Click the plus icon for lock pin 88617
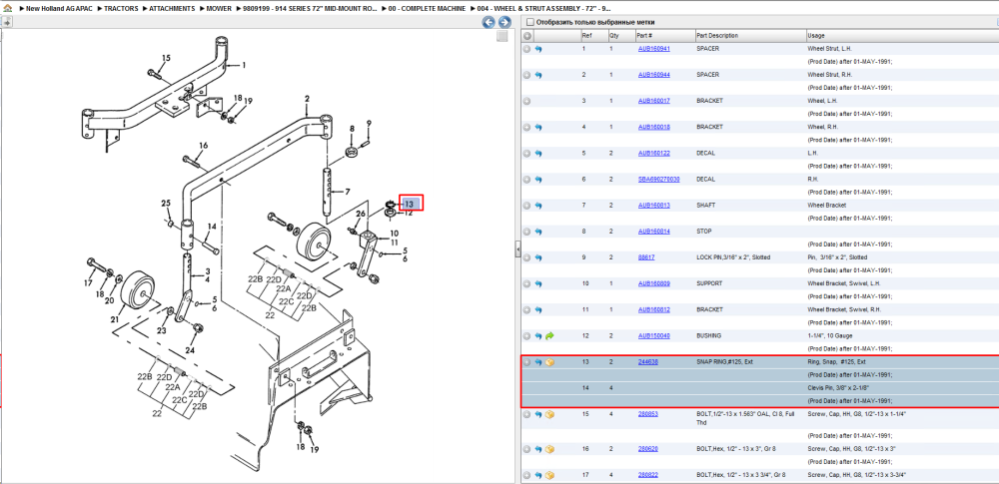 coord(526,257)
